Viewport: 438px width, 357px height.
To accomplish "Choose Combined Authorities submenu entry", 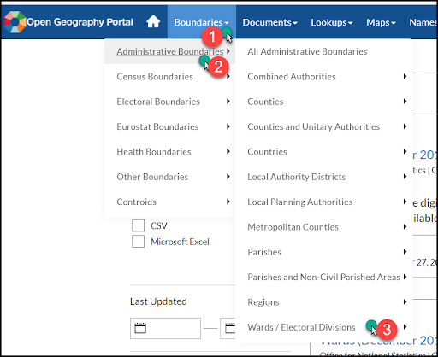I will [x=324, y=77].
